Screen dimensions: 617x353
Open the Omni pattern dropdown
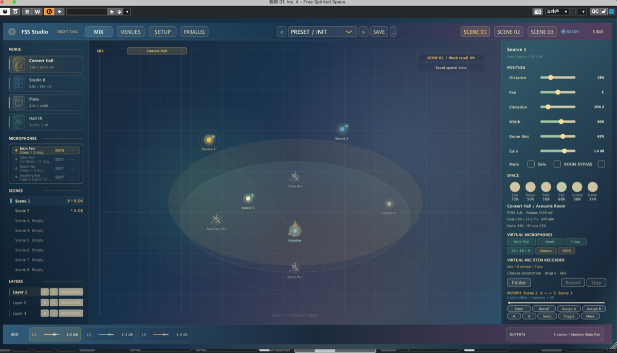point(550,241)
